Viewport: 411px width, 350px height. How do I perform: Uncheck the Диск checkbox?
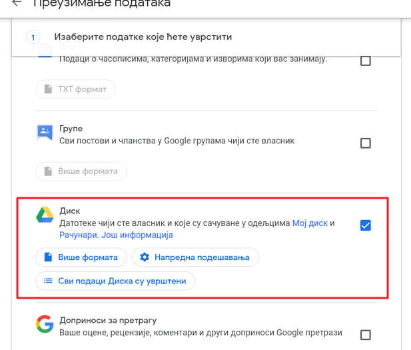tap(366, 225)
